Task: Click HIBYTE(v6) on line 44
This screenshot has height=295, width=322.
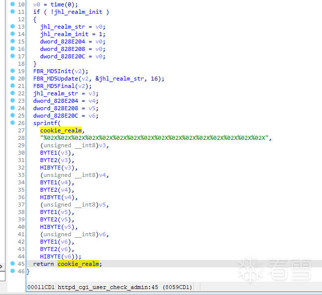Action: (57, 256)
